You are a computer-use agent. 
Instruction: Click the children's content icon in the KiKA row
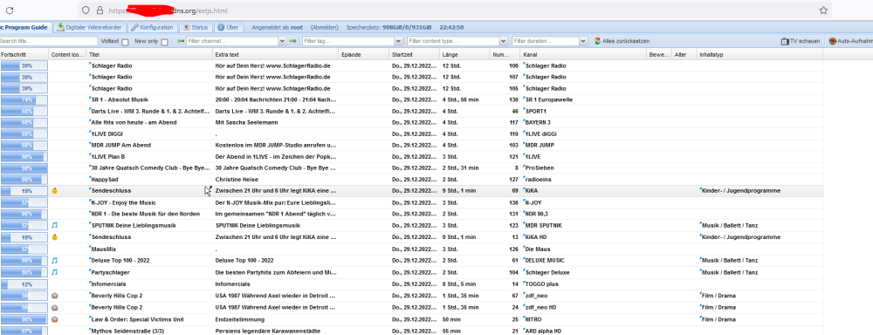pos(54,191)
